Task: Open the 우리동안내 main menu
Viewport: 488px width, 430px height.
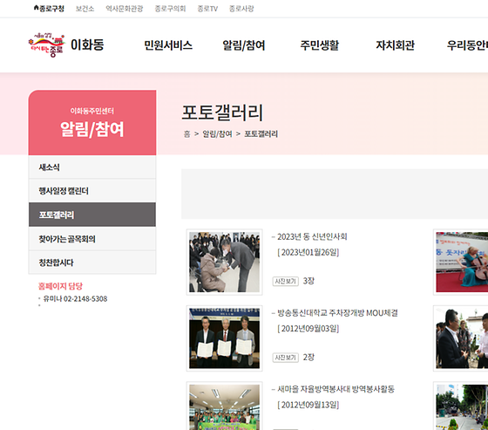Action: (x=467, y=45)
